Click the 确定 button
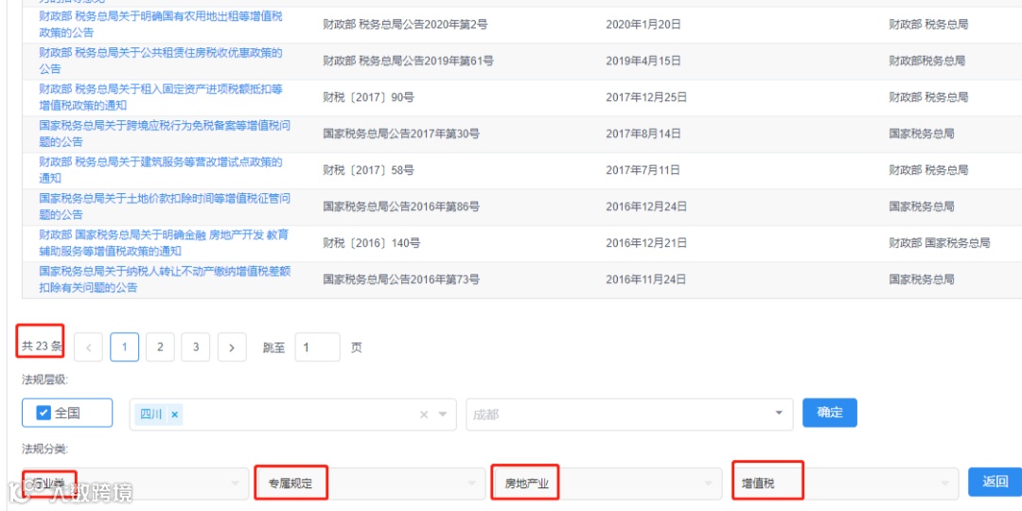Viewport: 1022px width, 511px height. tap(829, 413)
